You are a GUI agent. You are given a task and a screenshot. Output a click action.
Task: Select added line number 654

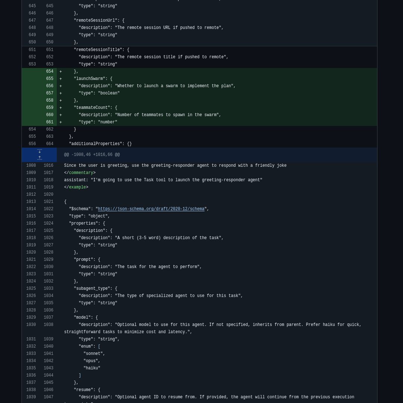[x=50, y=72]
